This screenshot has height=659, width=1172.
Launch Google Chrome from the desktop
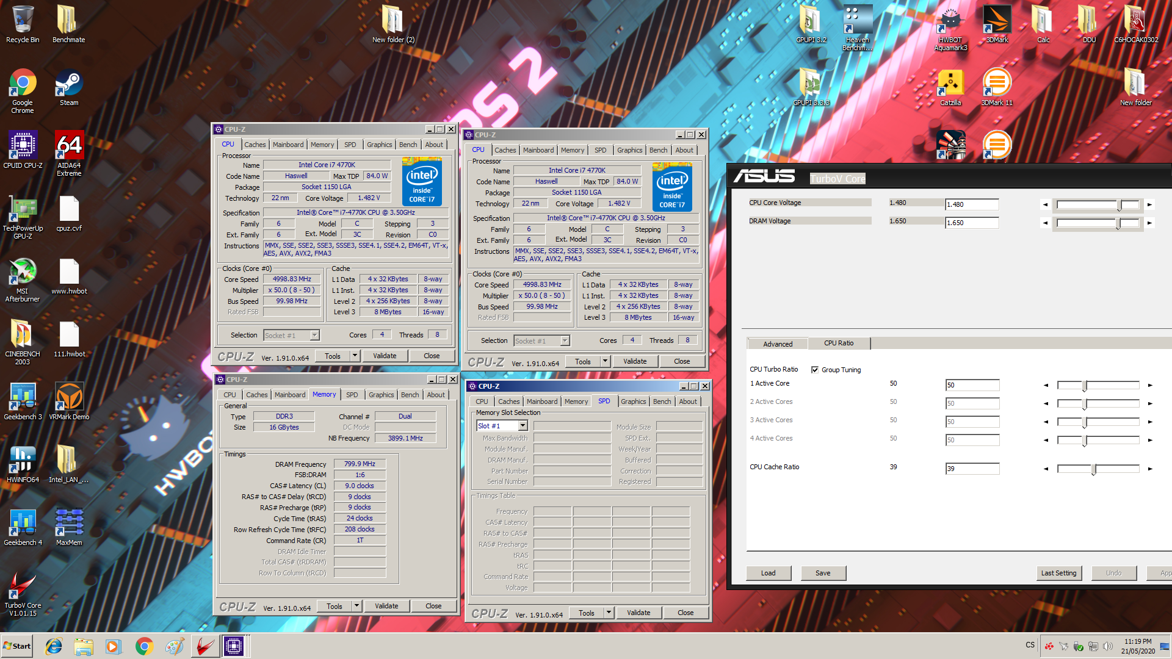tap(23, 91)
